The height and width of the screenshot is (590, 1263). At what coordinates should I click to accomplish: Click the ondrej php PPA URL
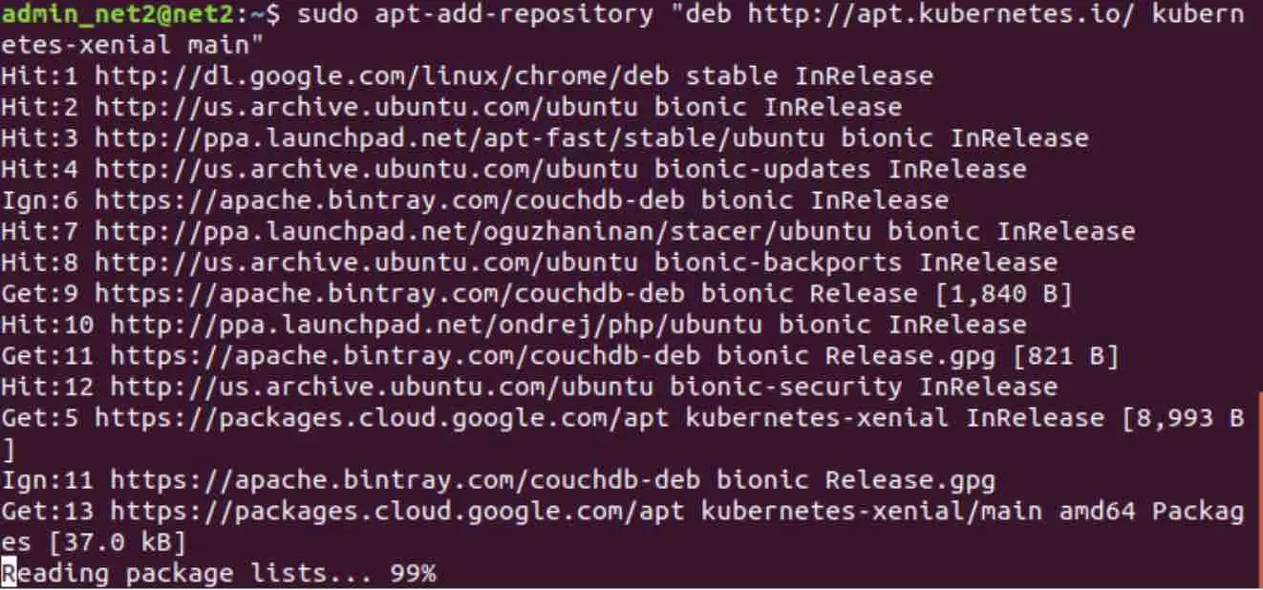(x=437, y=325)
